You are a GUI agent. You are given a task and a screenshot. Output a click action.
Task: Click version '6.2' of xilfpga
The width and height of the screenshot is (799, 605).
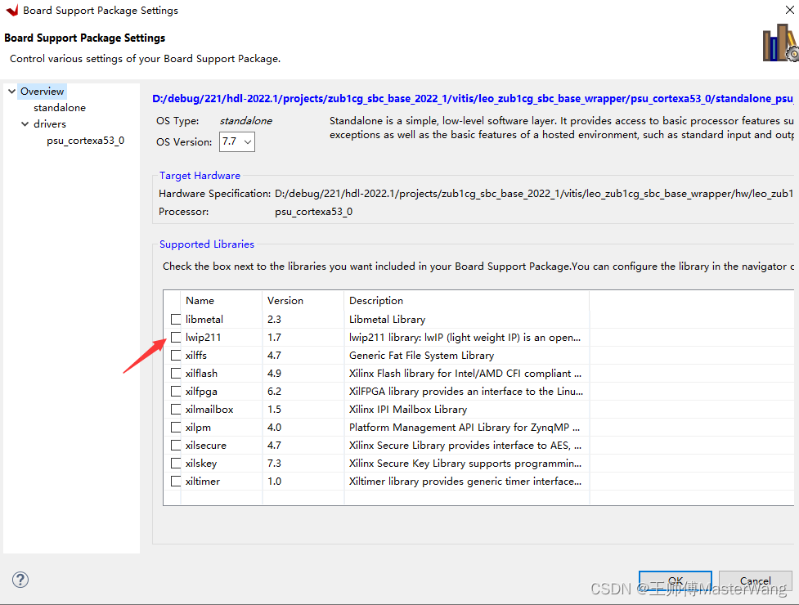tap(274, 391)
